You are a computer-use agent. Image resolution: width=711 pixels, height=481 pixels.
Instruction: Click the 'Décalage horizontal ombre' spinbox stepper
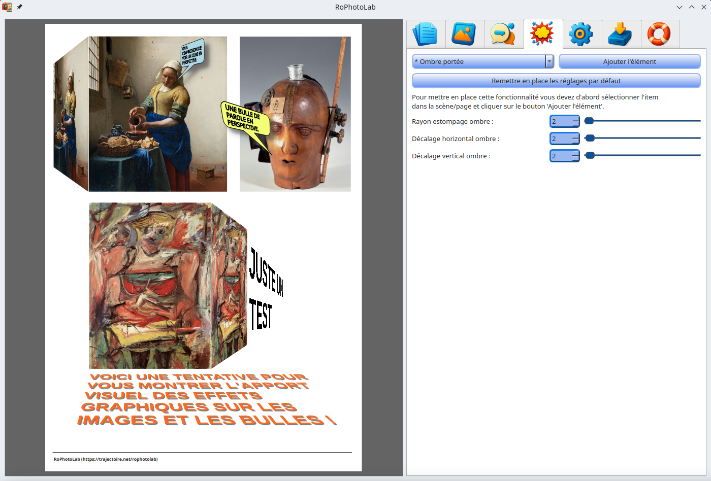[x=575, y=139]
